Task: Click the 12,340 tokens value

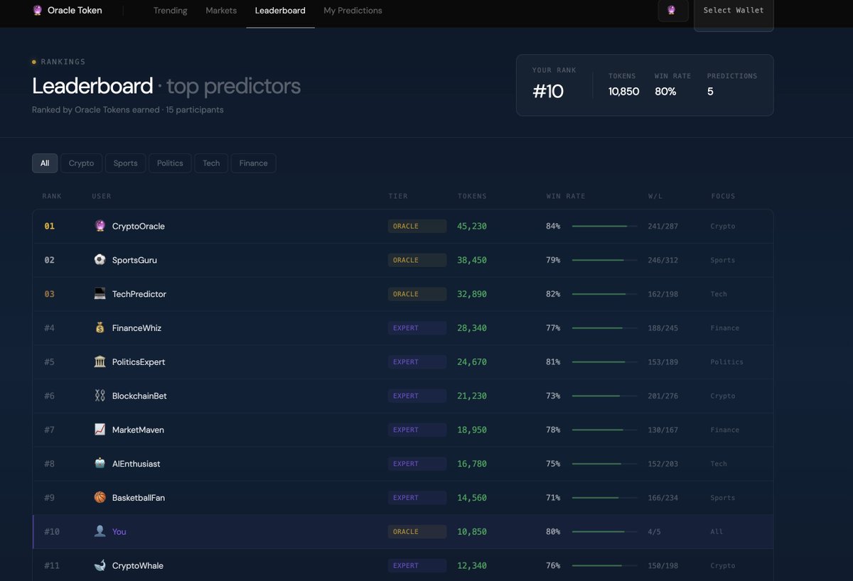Action: point(472,565)
